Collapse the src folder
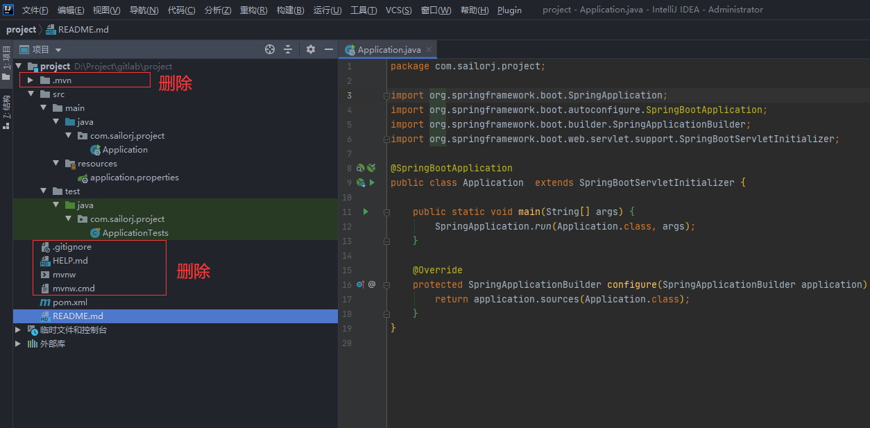This screenshot has width=870, height=428. [x=31, y=94]
